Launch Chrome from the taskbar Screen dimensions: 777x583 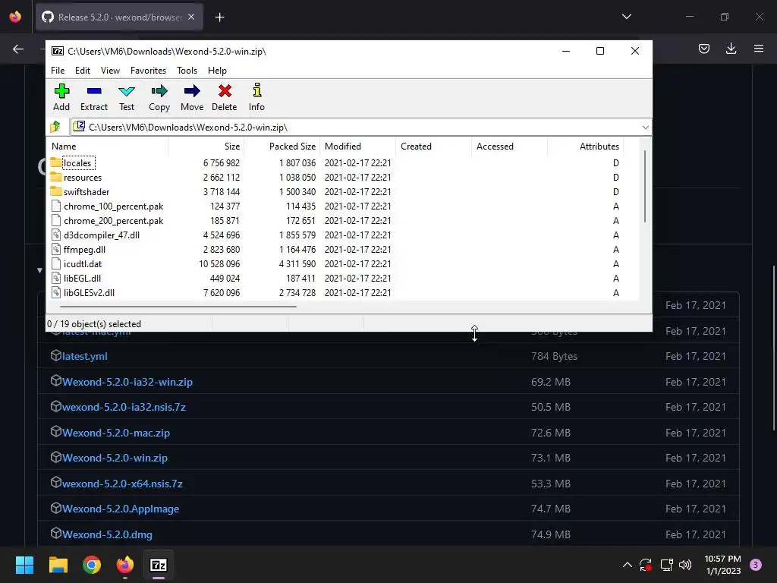92,565
